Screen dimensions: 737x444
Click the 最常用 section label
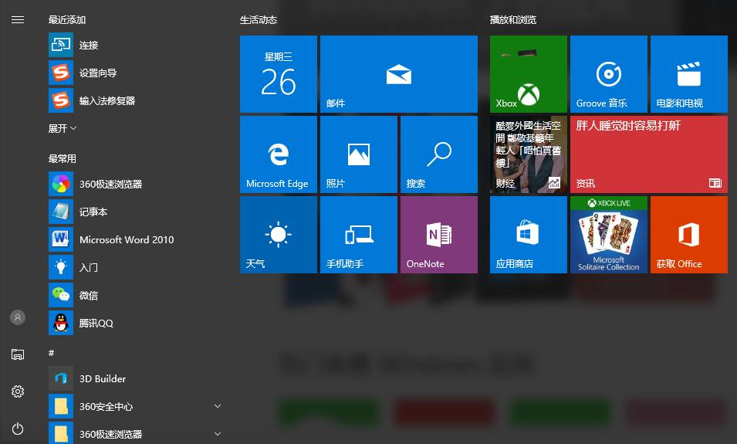62,159
